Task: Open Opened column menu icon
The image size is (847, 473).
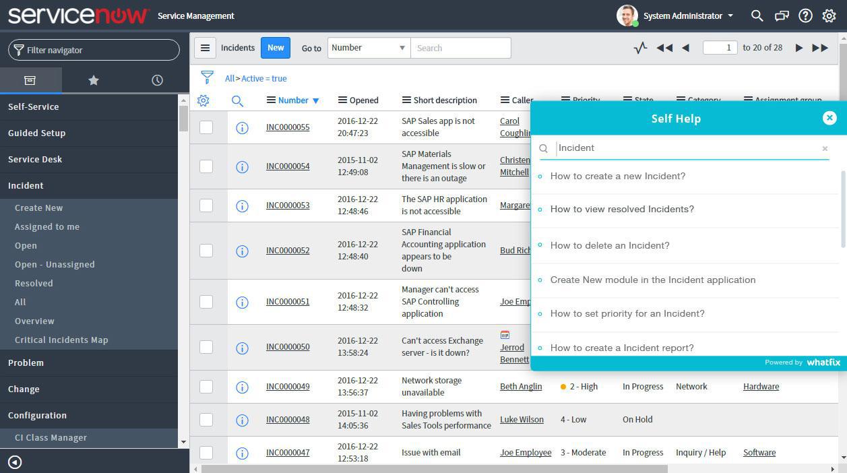Action: click(342, 100)
